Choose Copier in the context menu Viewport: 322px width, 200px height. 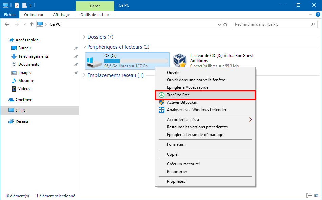pos(205,154)
